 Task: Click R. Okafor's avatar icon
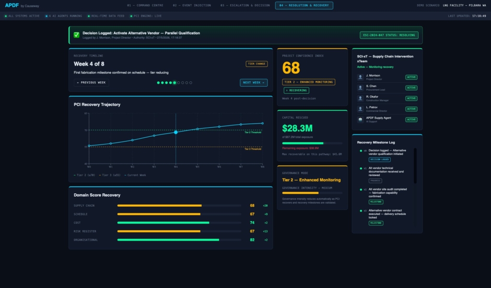pyautogui.click(x=361, y=99)
